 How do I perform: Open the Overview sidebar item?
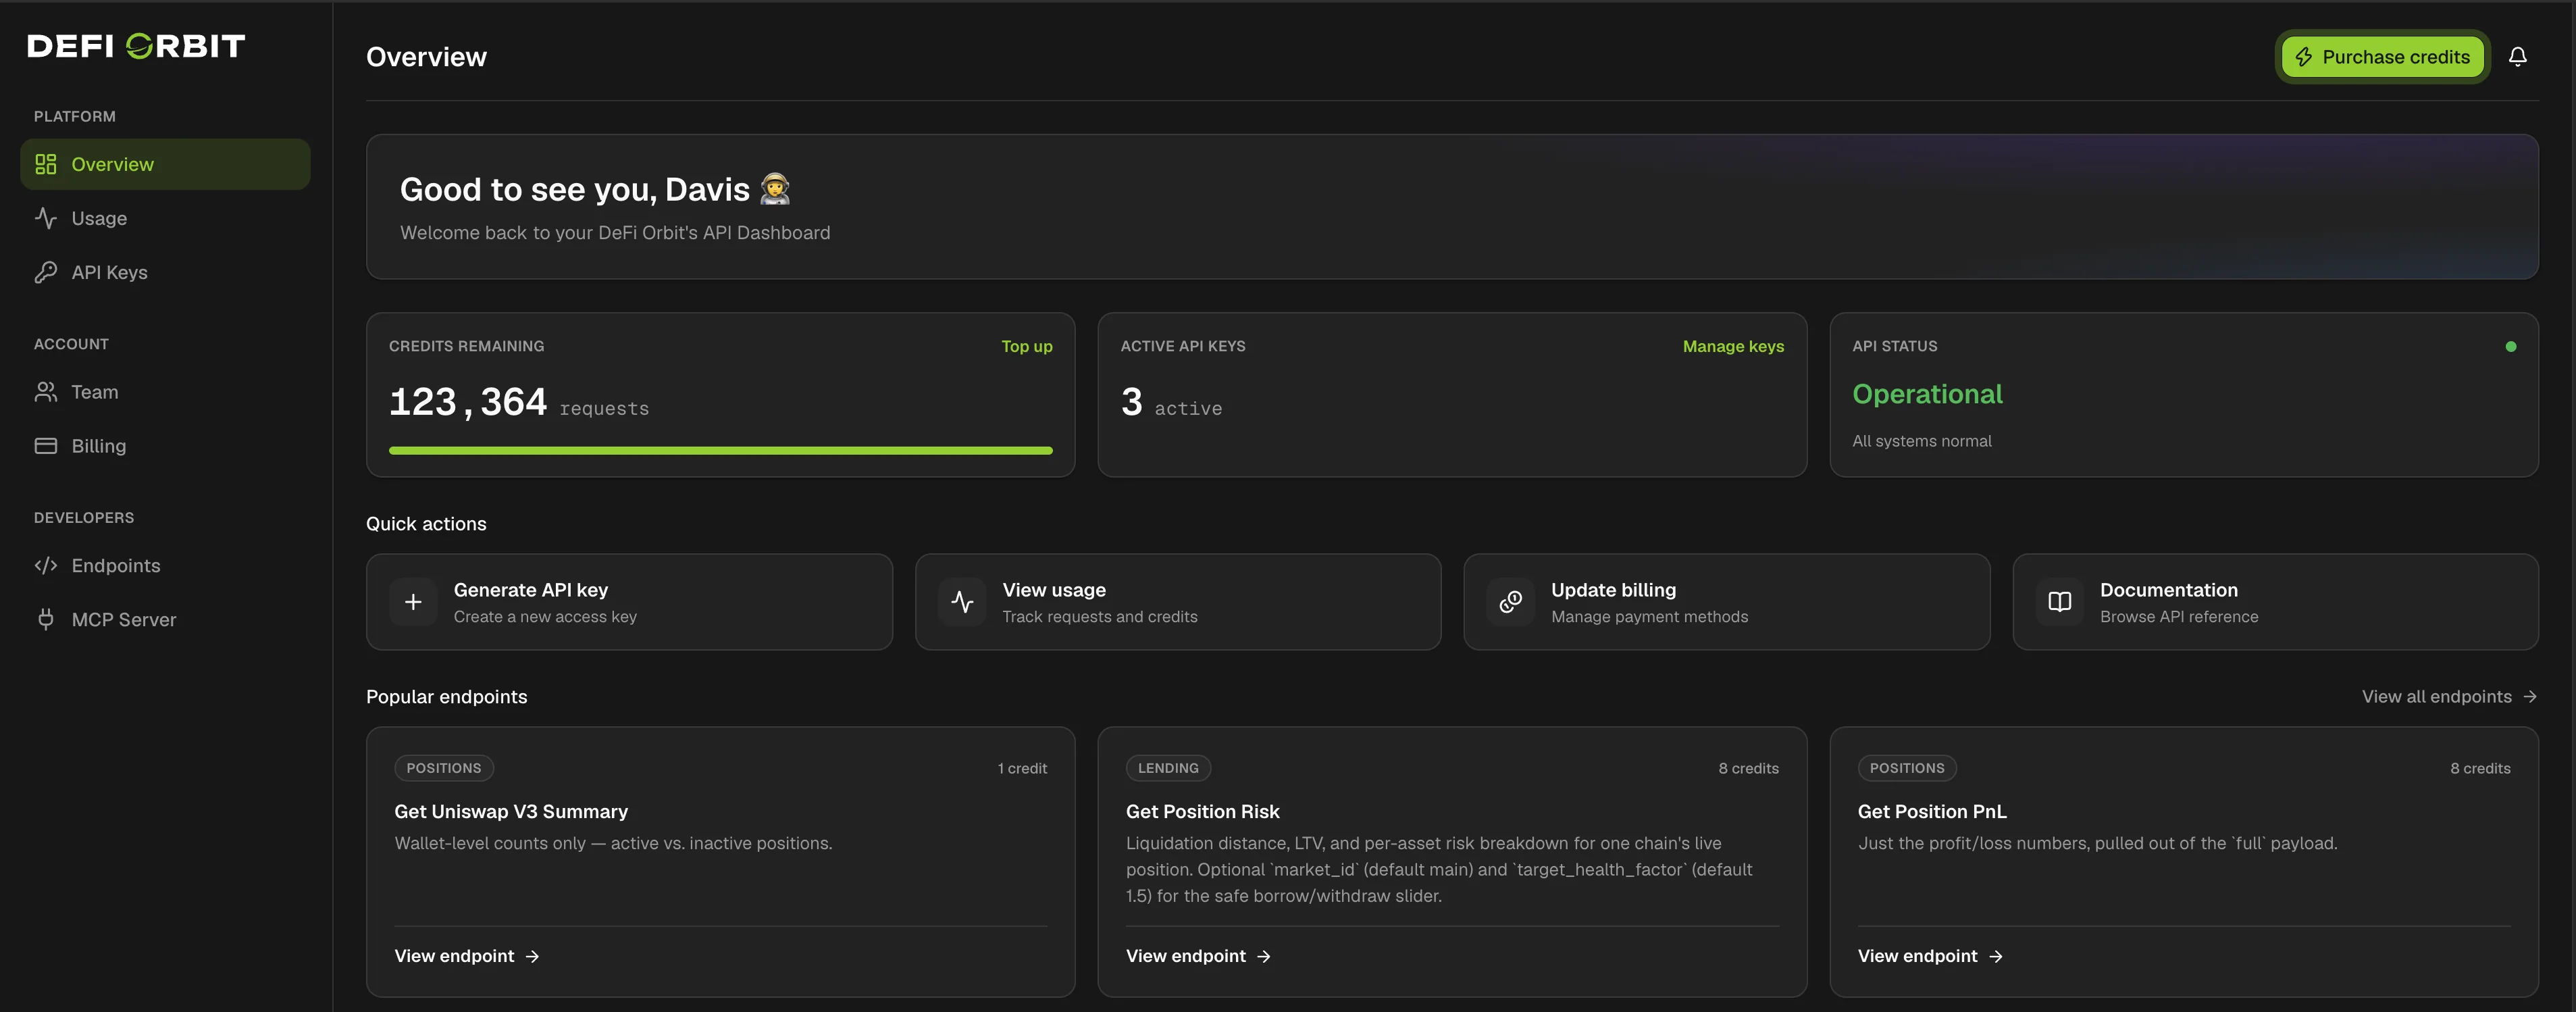(165, 164)
